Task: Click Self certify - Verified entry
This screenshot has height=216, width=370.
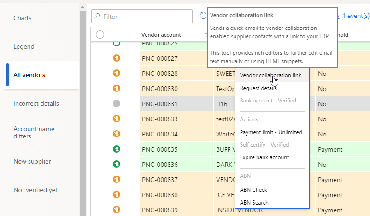Action: pos(264,145)
